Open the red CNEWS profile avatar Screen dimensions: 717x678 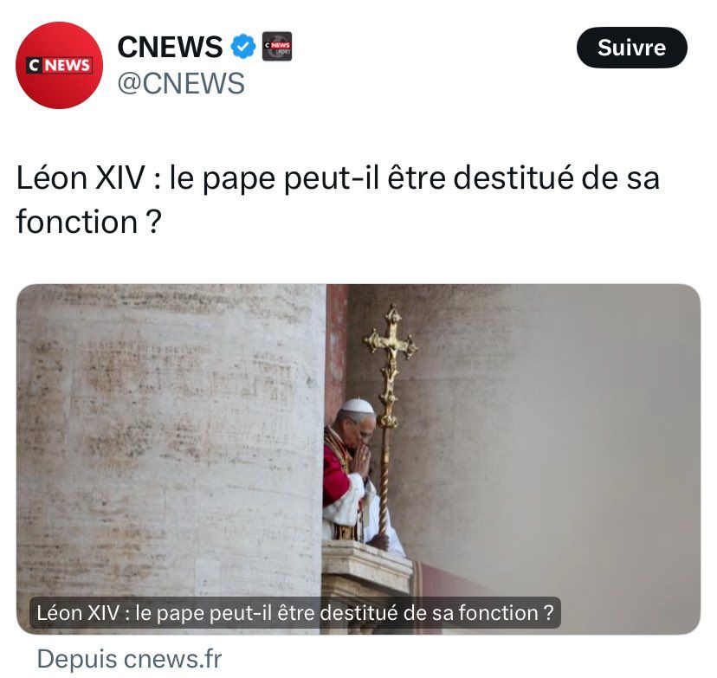point(59,66)
